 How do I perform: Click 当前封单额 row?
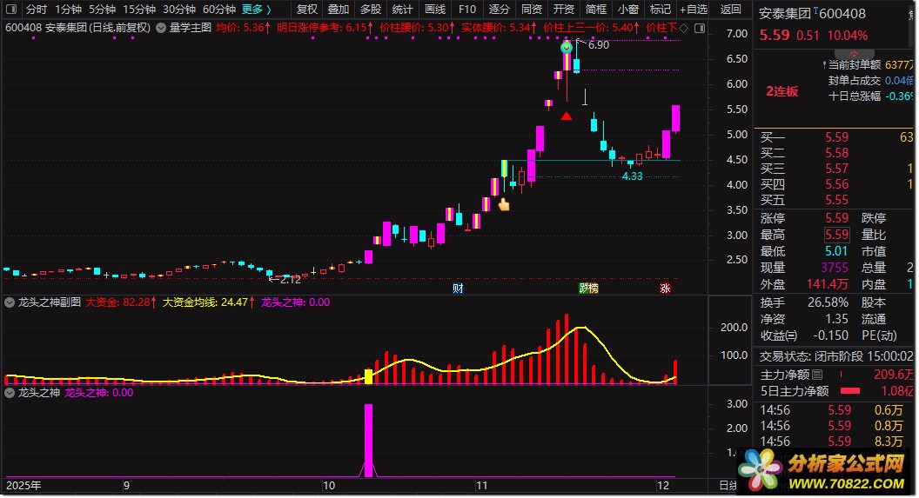(869, 65)
